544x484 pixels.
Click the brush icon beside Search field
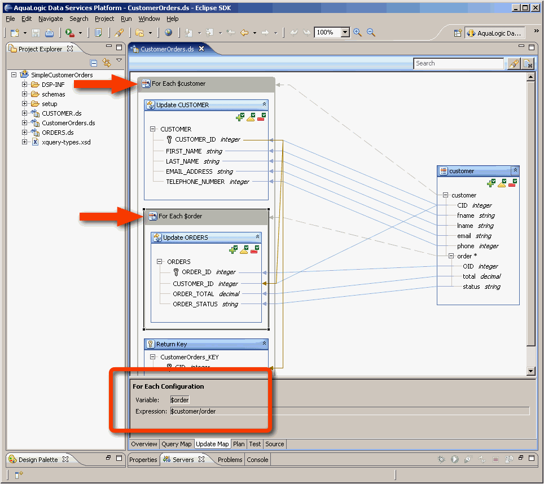point(514,64)
